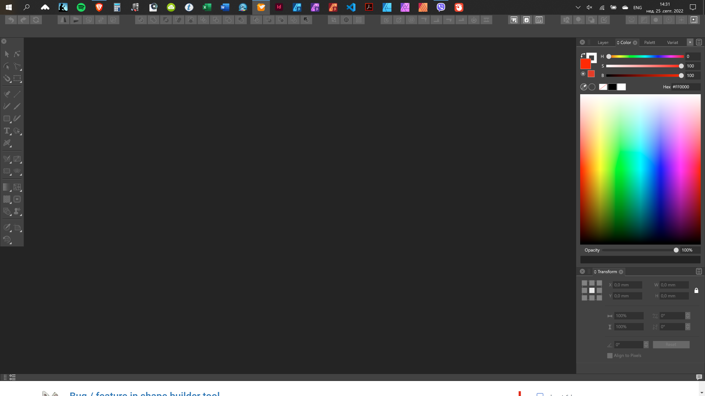This screenshot has width=705, height=396.
Task: Select the Pen tool in toolbox
Action: (7, 94)
